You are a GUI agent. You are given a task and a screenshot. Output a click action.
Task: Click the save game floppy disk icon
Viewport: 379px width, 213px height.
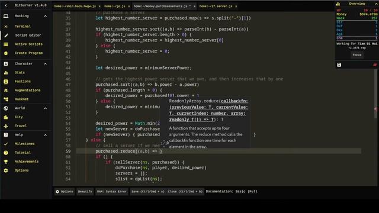tap(339, 64)
